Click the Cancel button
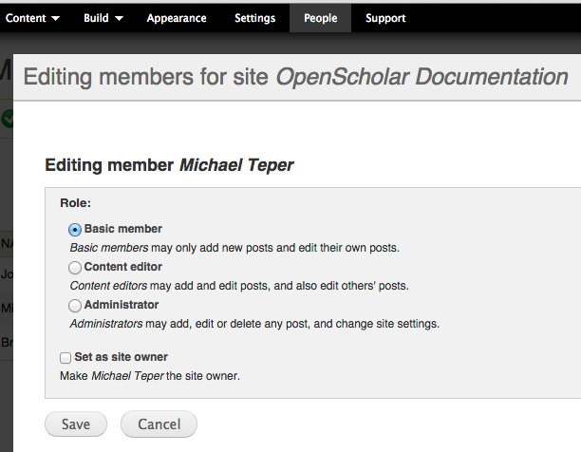581x452 pixels. click(159, 424)
